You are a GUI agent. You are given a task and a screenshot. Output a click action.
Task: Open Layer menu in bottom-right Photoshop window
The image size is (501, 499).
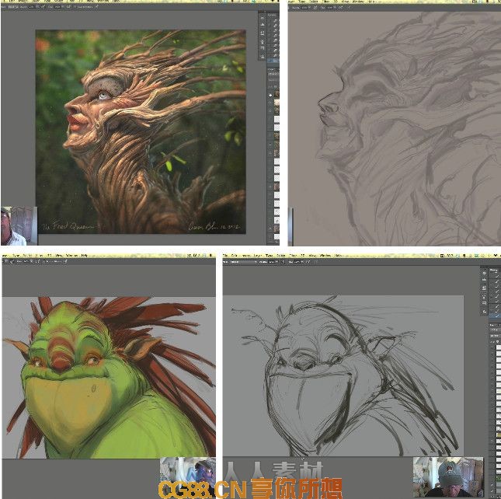tap(258, 256)
